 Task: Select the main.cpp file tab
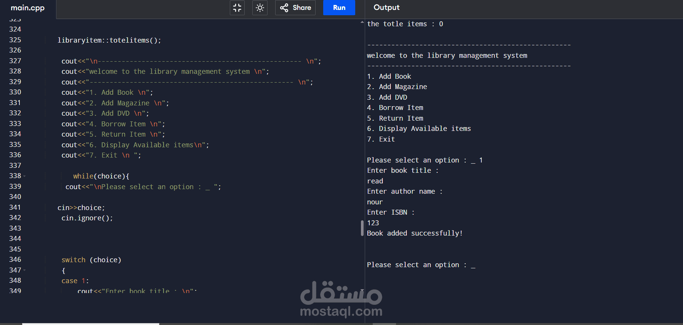[x=28, y=8]
